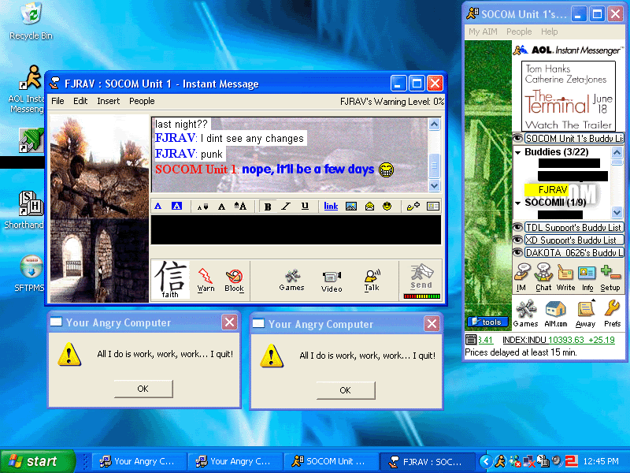
Task: Open the Shorthand desktop shortcut
Action: (x=25, y=210)
